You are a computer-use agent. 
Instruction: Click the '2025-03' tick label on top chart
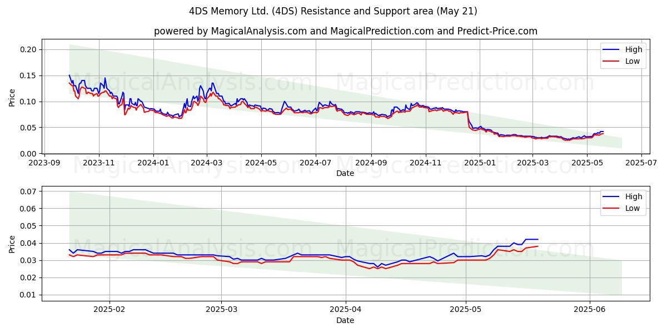532,163
